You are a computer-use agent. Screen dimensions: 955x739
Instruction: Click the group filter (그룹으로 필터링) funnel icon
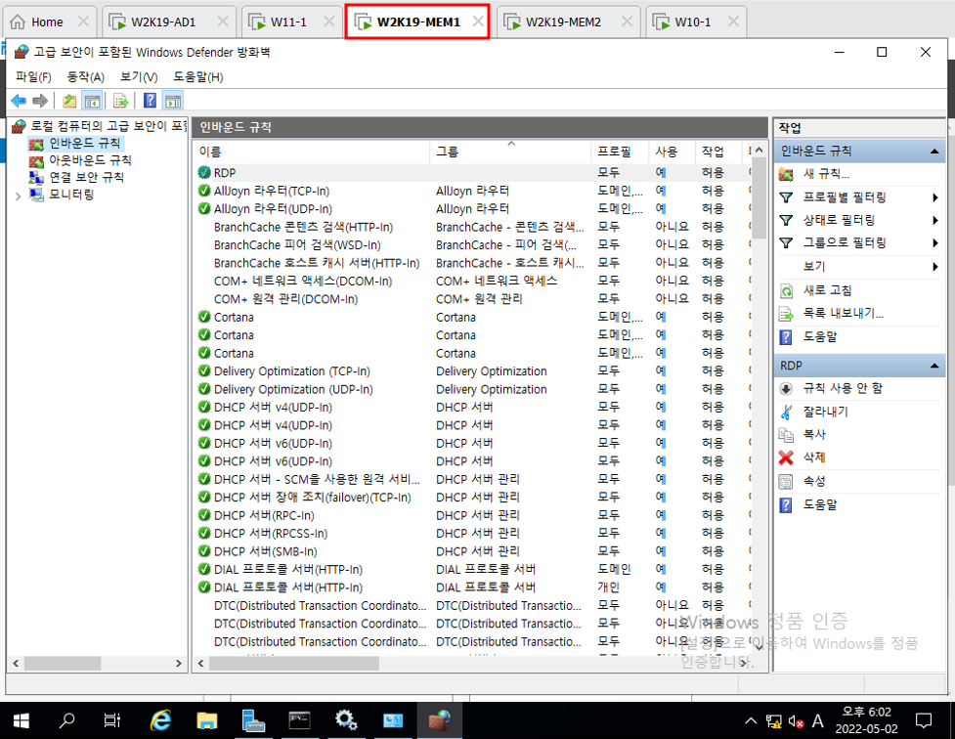pyautogui.click(x=786, y=243)
